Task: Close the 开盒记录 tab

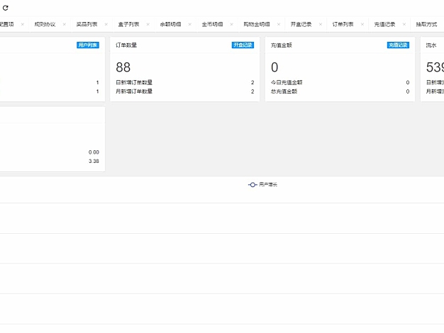Action: 321,24
